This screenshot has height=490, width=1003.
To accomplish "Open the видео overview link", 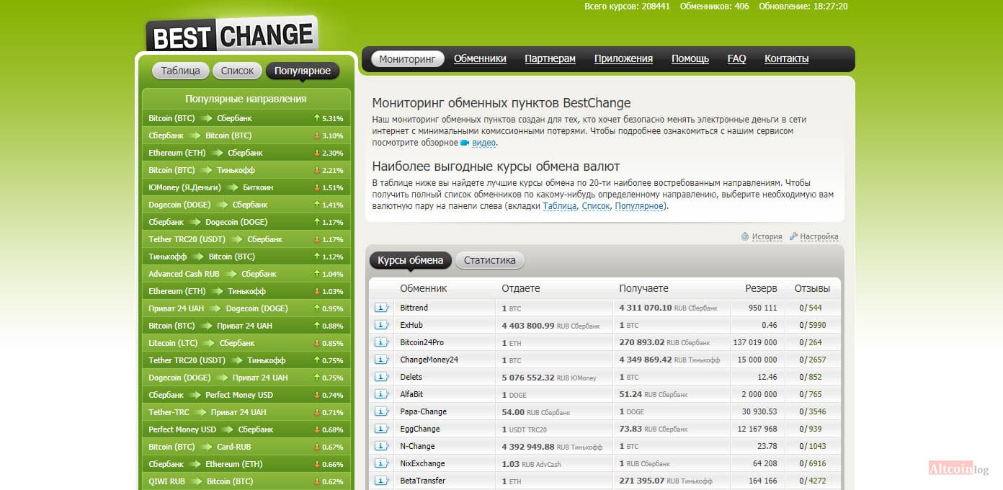I will coord(483,143).
